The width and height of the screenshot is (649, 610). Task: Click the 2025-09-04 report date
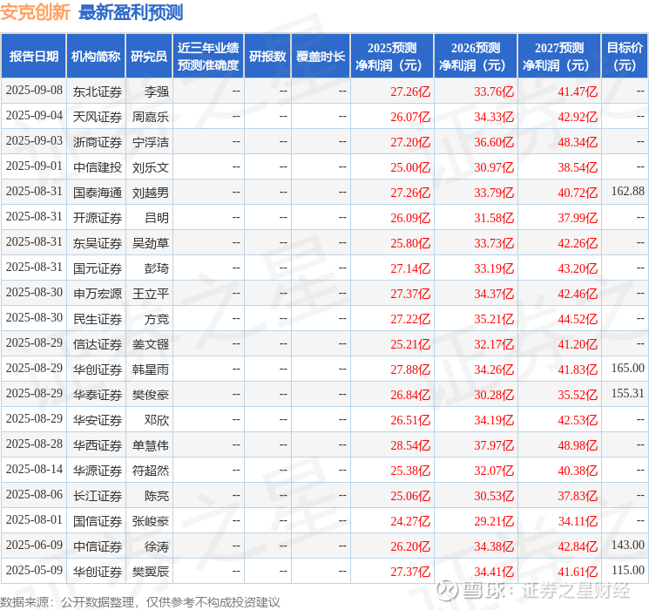click(x=34, y=115)
